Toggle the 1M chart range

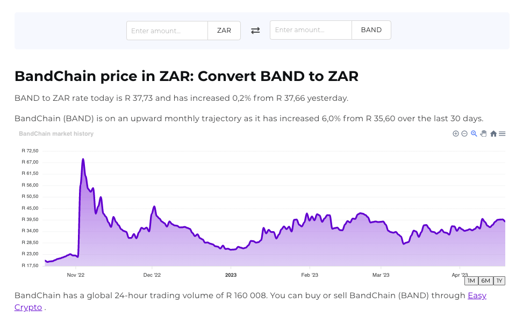pos(471,280)
